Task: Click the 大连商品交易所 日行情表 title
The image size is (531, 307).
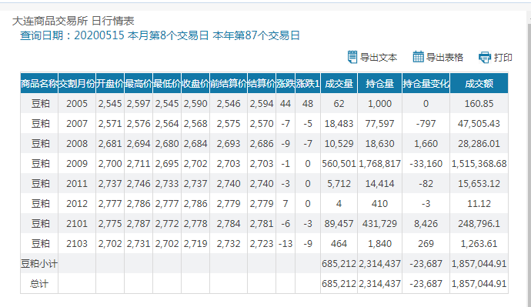Action: coord(73,21)
